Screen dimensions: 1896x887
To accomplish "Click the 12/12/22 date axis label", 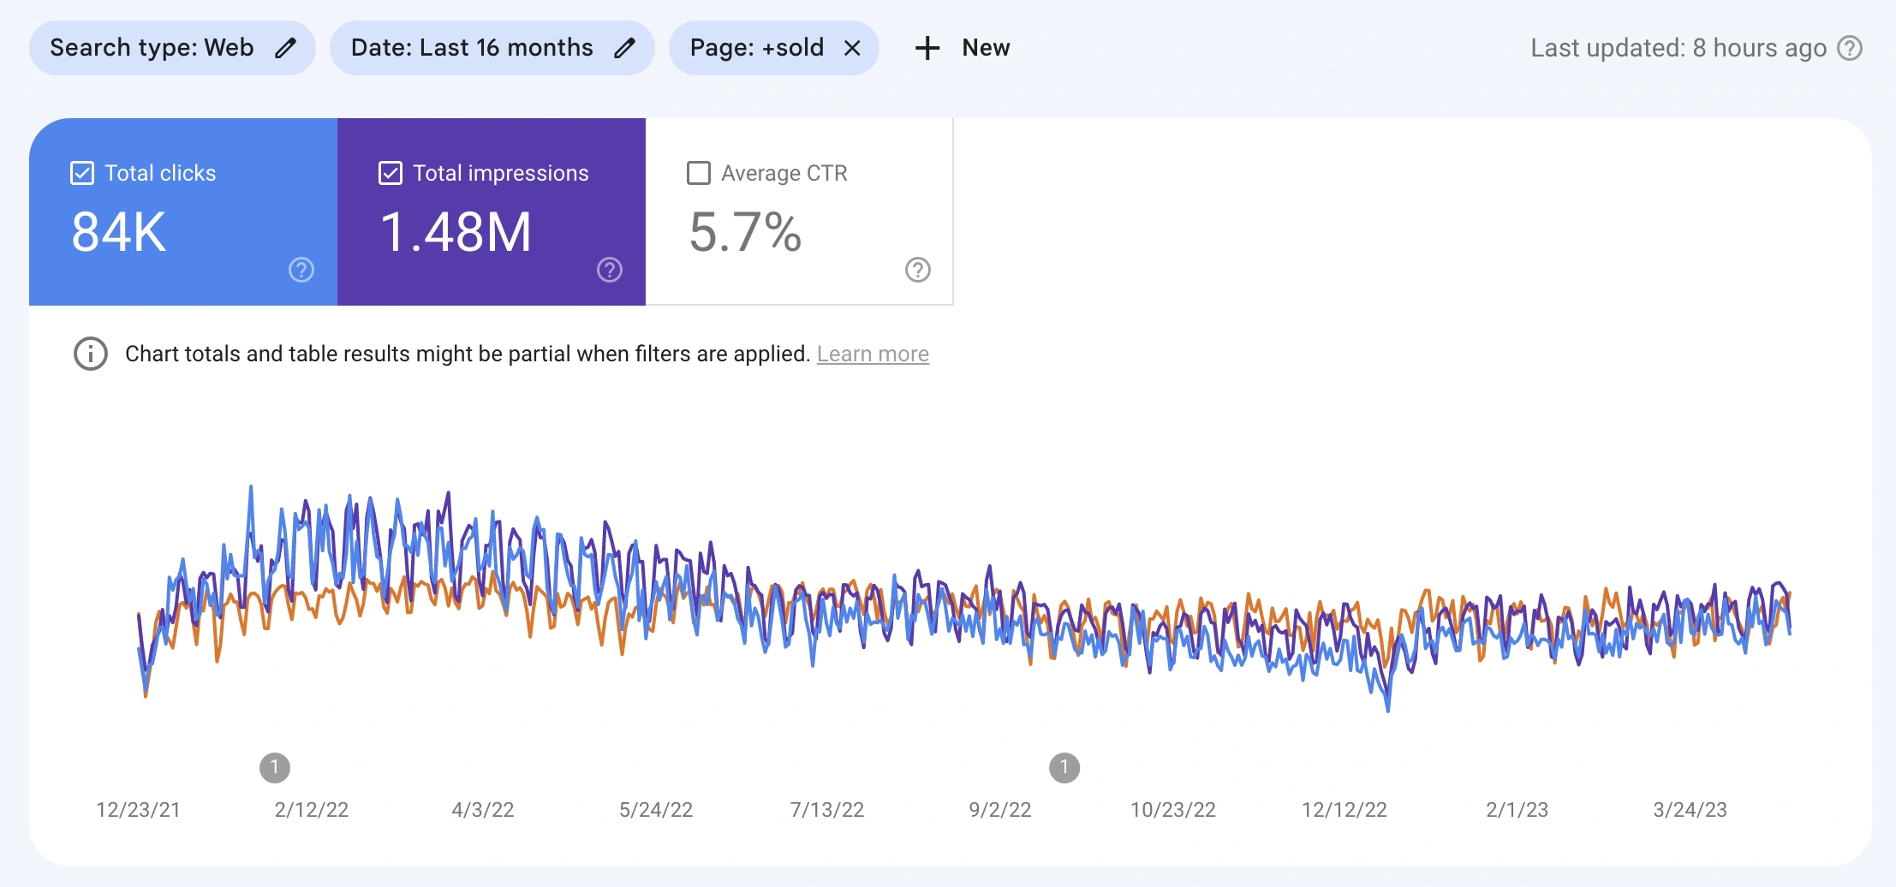I will [x=1344, y=810].
